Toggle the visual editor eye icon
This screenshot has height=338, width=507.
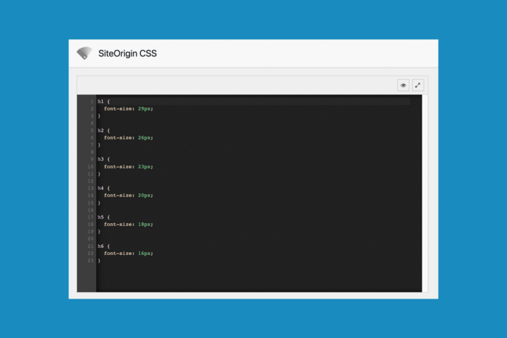pyautogui.click(x=403, y=85)
